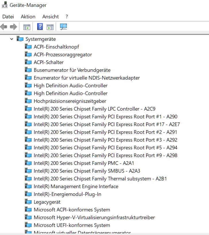Click the icon beside Microsoft ACPI-konformes System
209x235 pixels.
[28, 210]
